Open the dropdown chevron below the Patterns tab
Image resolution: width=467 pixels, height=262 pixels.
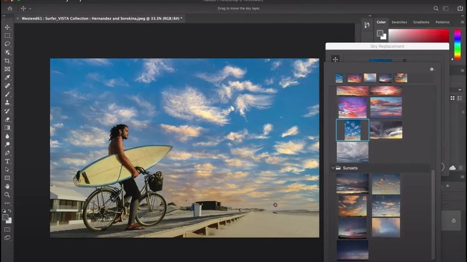(460, 89)
